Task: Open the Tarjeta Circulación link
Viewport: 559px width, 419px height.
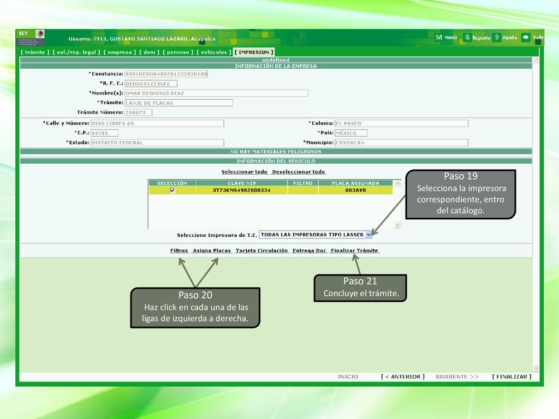Action: coord(261,250)
